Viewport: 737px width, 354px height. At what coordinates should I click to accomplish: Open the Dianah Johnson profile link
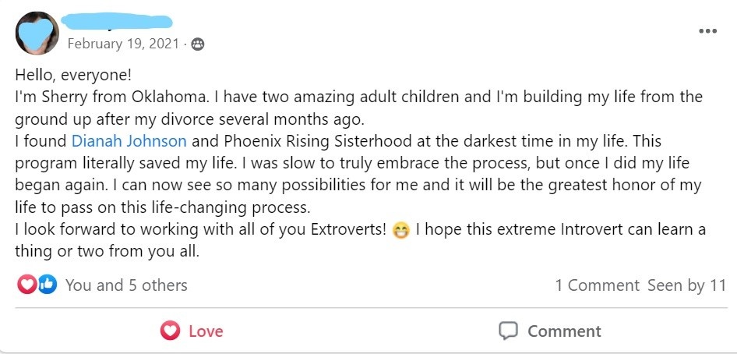coord(129,141)
